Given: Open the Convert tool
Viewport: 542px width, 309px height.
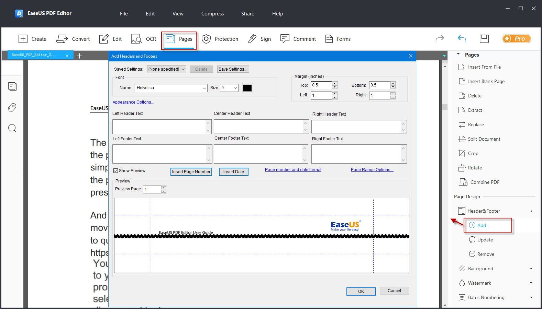Looking at the screenshot, I should tap(73, 39).
